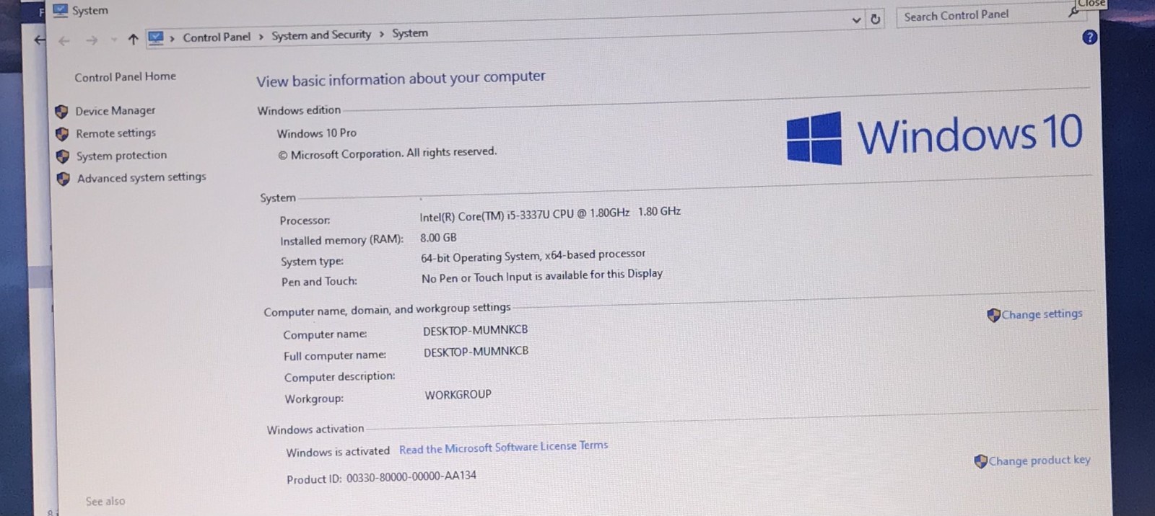Viewport: 1155px width, 516px height.
Task: Click the shield icon beside Change product key
Action: coord(980,461)
